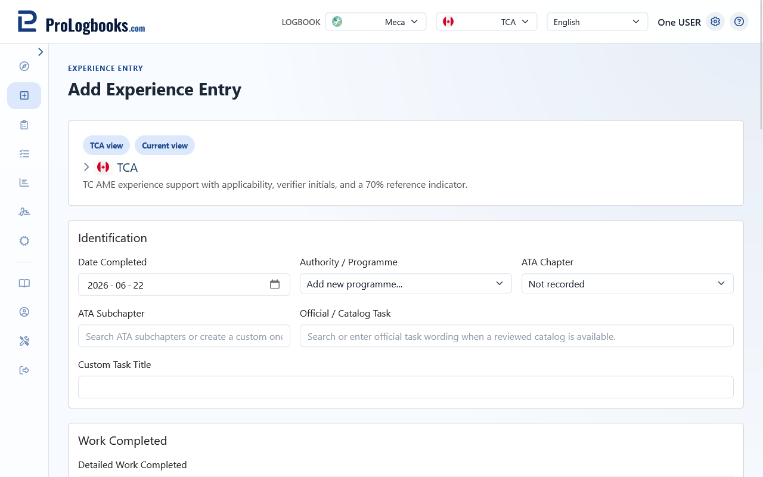Click the Detailed Work Completed label
The width and height of the screenshot is (763, 477).
pos(132,464)
